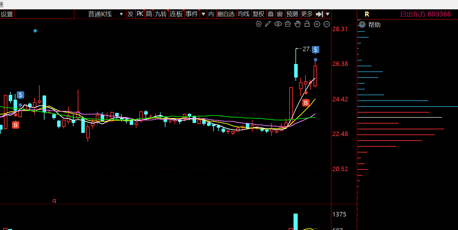Toggle the 事件 events display
This screenshot has width=458, height=230.
coord(192,14)
